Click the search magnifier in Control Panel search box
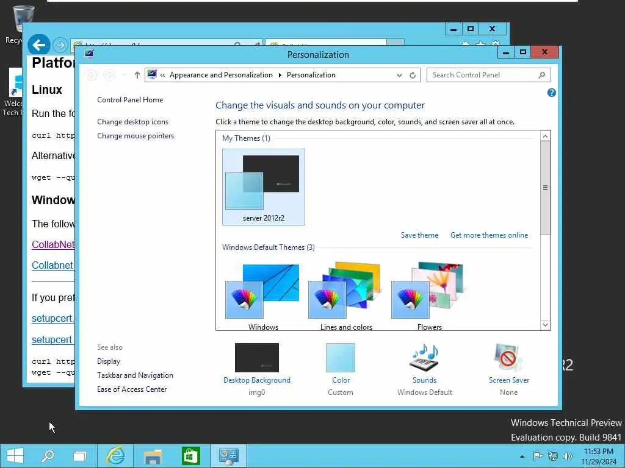Viewport: 625px width, 468px height. click(542, 75)
